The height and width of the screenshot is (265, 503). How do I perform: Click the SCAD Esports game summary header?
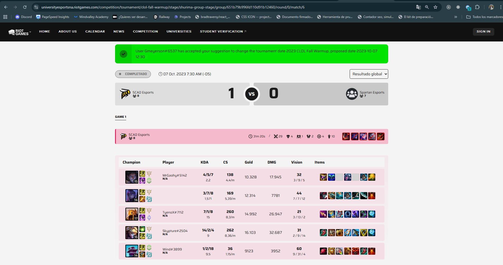251,136
